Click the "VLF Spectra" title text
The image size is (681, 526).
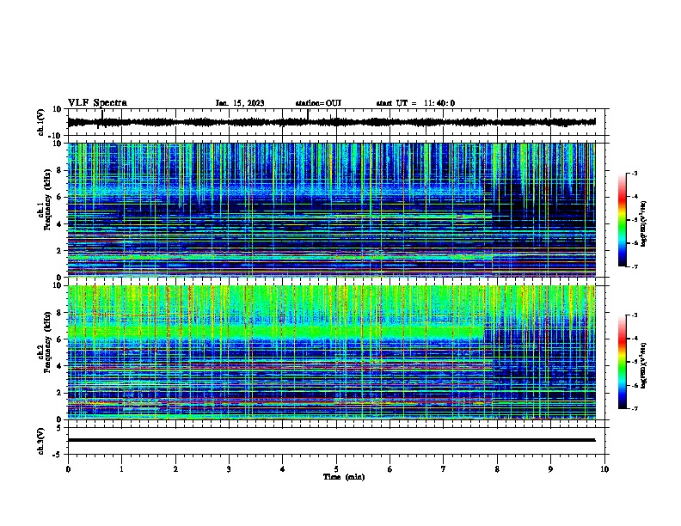pos(97,103)
